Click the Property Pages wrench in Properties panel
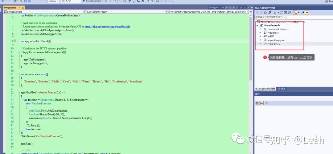 pos(267,103)
